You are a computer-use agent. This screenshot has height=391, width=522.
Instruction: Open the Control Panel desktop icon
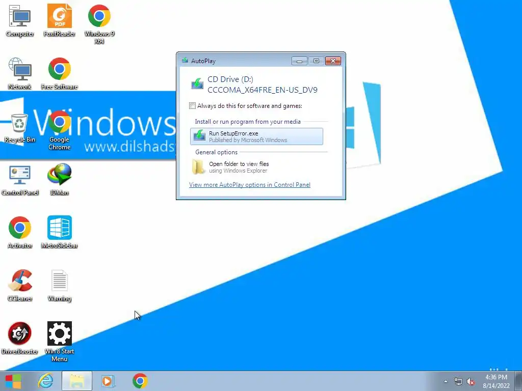click(x=20, y=180)
